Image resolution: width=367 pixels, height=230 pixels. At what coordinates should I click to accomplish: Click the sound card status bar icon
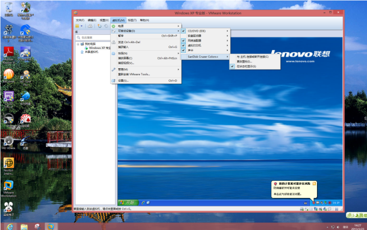pos(325,209)
